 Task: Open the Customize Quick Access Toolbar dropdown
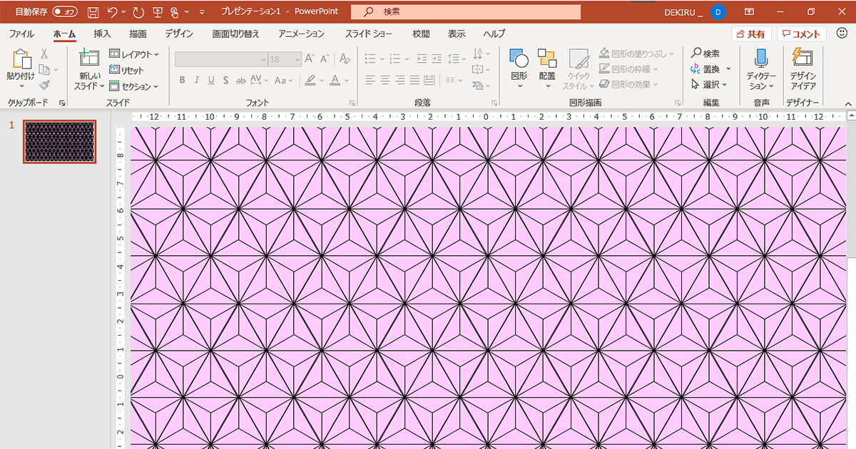(x=202, y=12)
